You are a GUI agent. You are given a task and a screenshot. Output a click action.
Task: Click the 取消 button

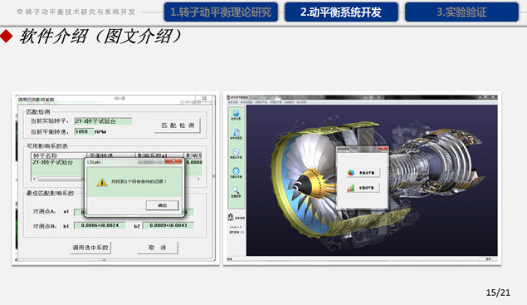[x=158, y=248]
